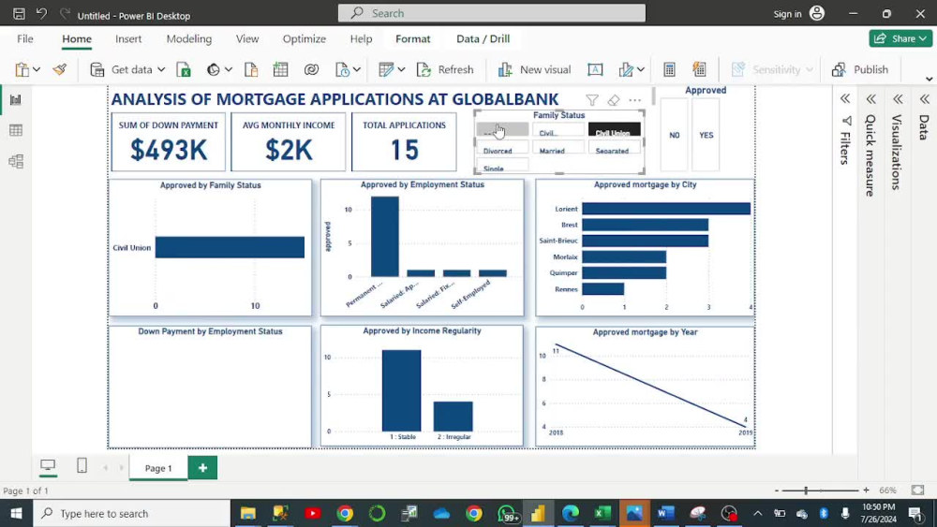Open Recent sources dropdown arrow
Image resolution: width=937 pixels, height=527 pixels.
click(x=357, y=70)
